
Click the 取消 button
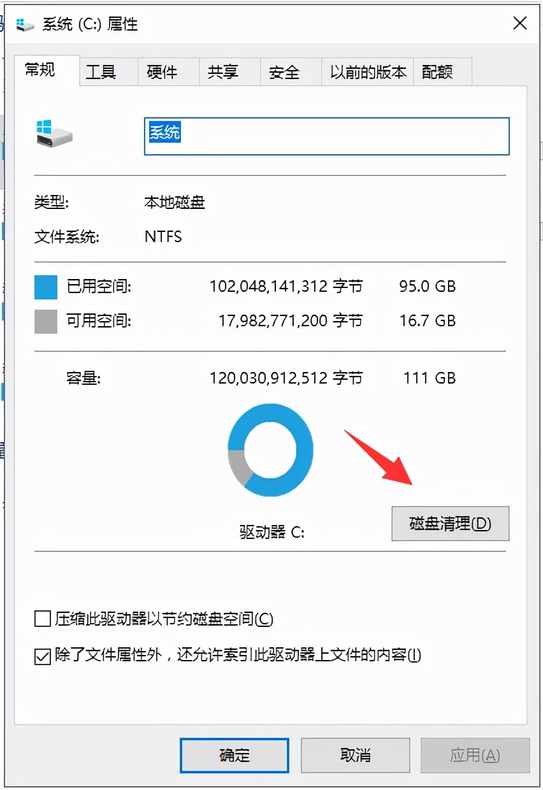pos(355,756)
